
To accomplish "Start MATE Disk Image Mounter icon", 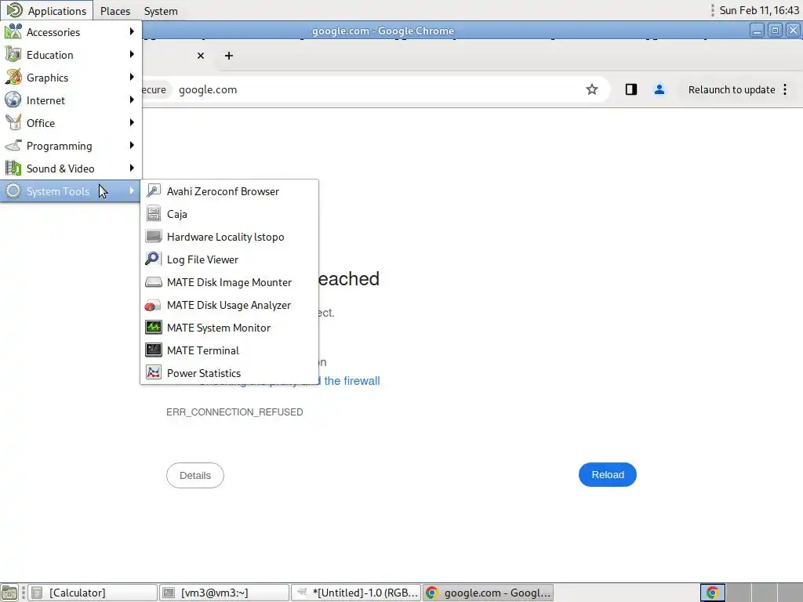I will (153, 282).
